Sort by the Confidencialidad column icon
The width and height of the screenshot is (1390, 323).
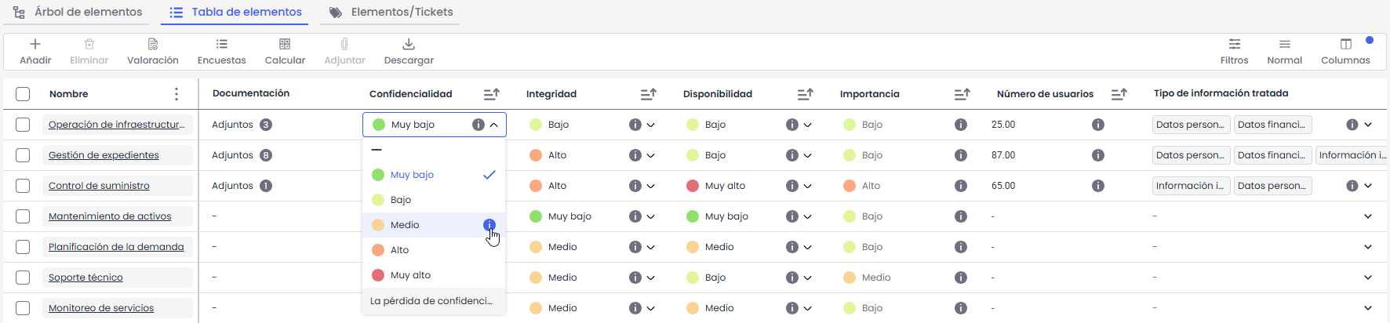click(x=491, y=94)
